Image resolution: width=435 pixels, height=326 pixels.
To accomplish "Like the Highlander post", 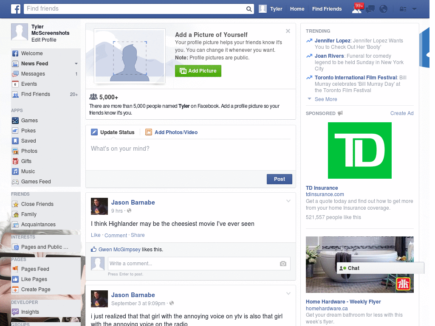I will coord(96,235).
